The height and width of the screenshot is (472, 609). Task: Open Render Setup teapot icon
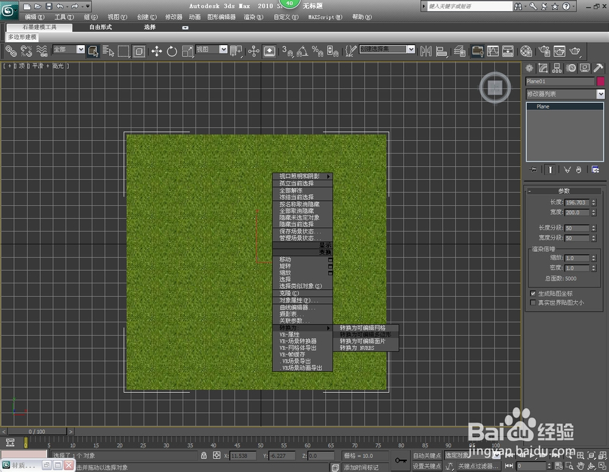coord(544,51)
